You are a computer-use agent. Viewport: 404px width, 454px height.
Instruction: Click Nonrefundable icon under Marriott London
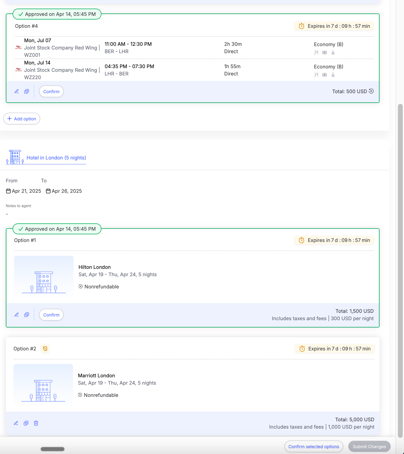point(80,395)
